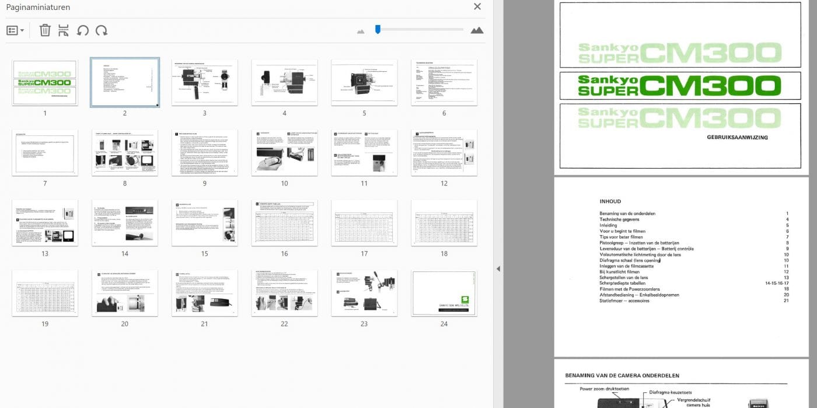The width and height of the screenshot is (817, 408).
Task: Select page 20 thumbnail
Action: click(x=125, y=293)
